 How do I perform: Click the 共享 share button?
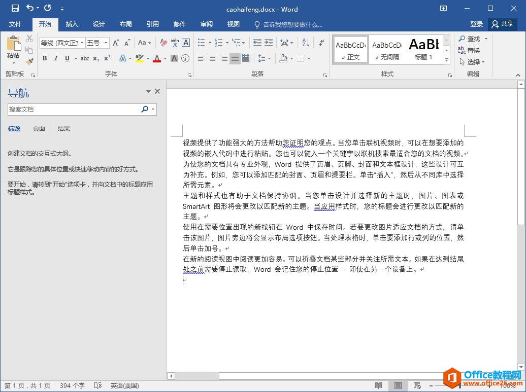point(502,24)
